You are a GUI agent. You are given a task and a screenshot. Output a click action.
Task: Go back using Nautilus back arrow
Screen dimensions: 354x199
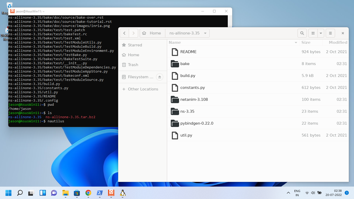[124, 33]
